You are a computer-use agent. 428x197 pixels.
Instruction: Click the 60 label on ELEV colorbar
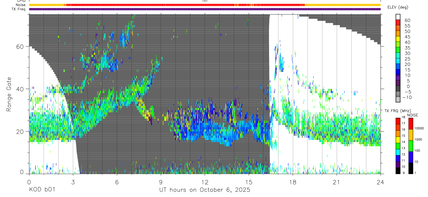coord(407,20)
